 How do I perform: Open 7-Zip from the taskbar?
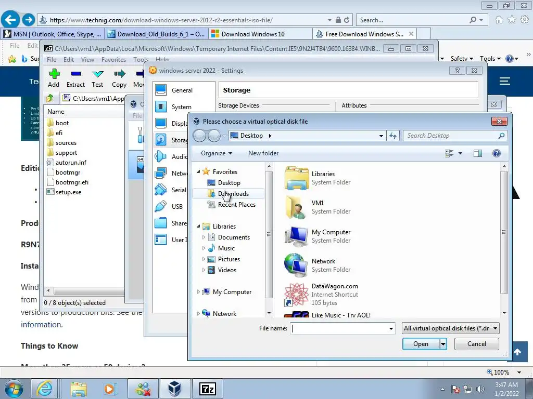click(x=208, y=389)
